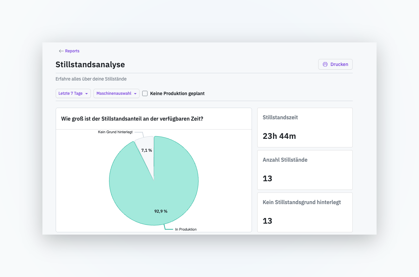Open the Kein Stillstandsgrund hinterlegt card
This screenshot has height=277, width=419.
305,212
